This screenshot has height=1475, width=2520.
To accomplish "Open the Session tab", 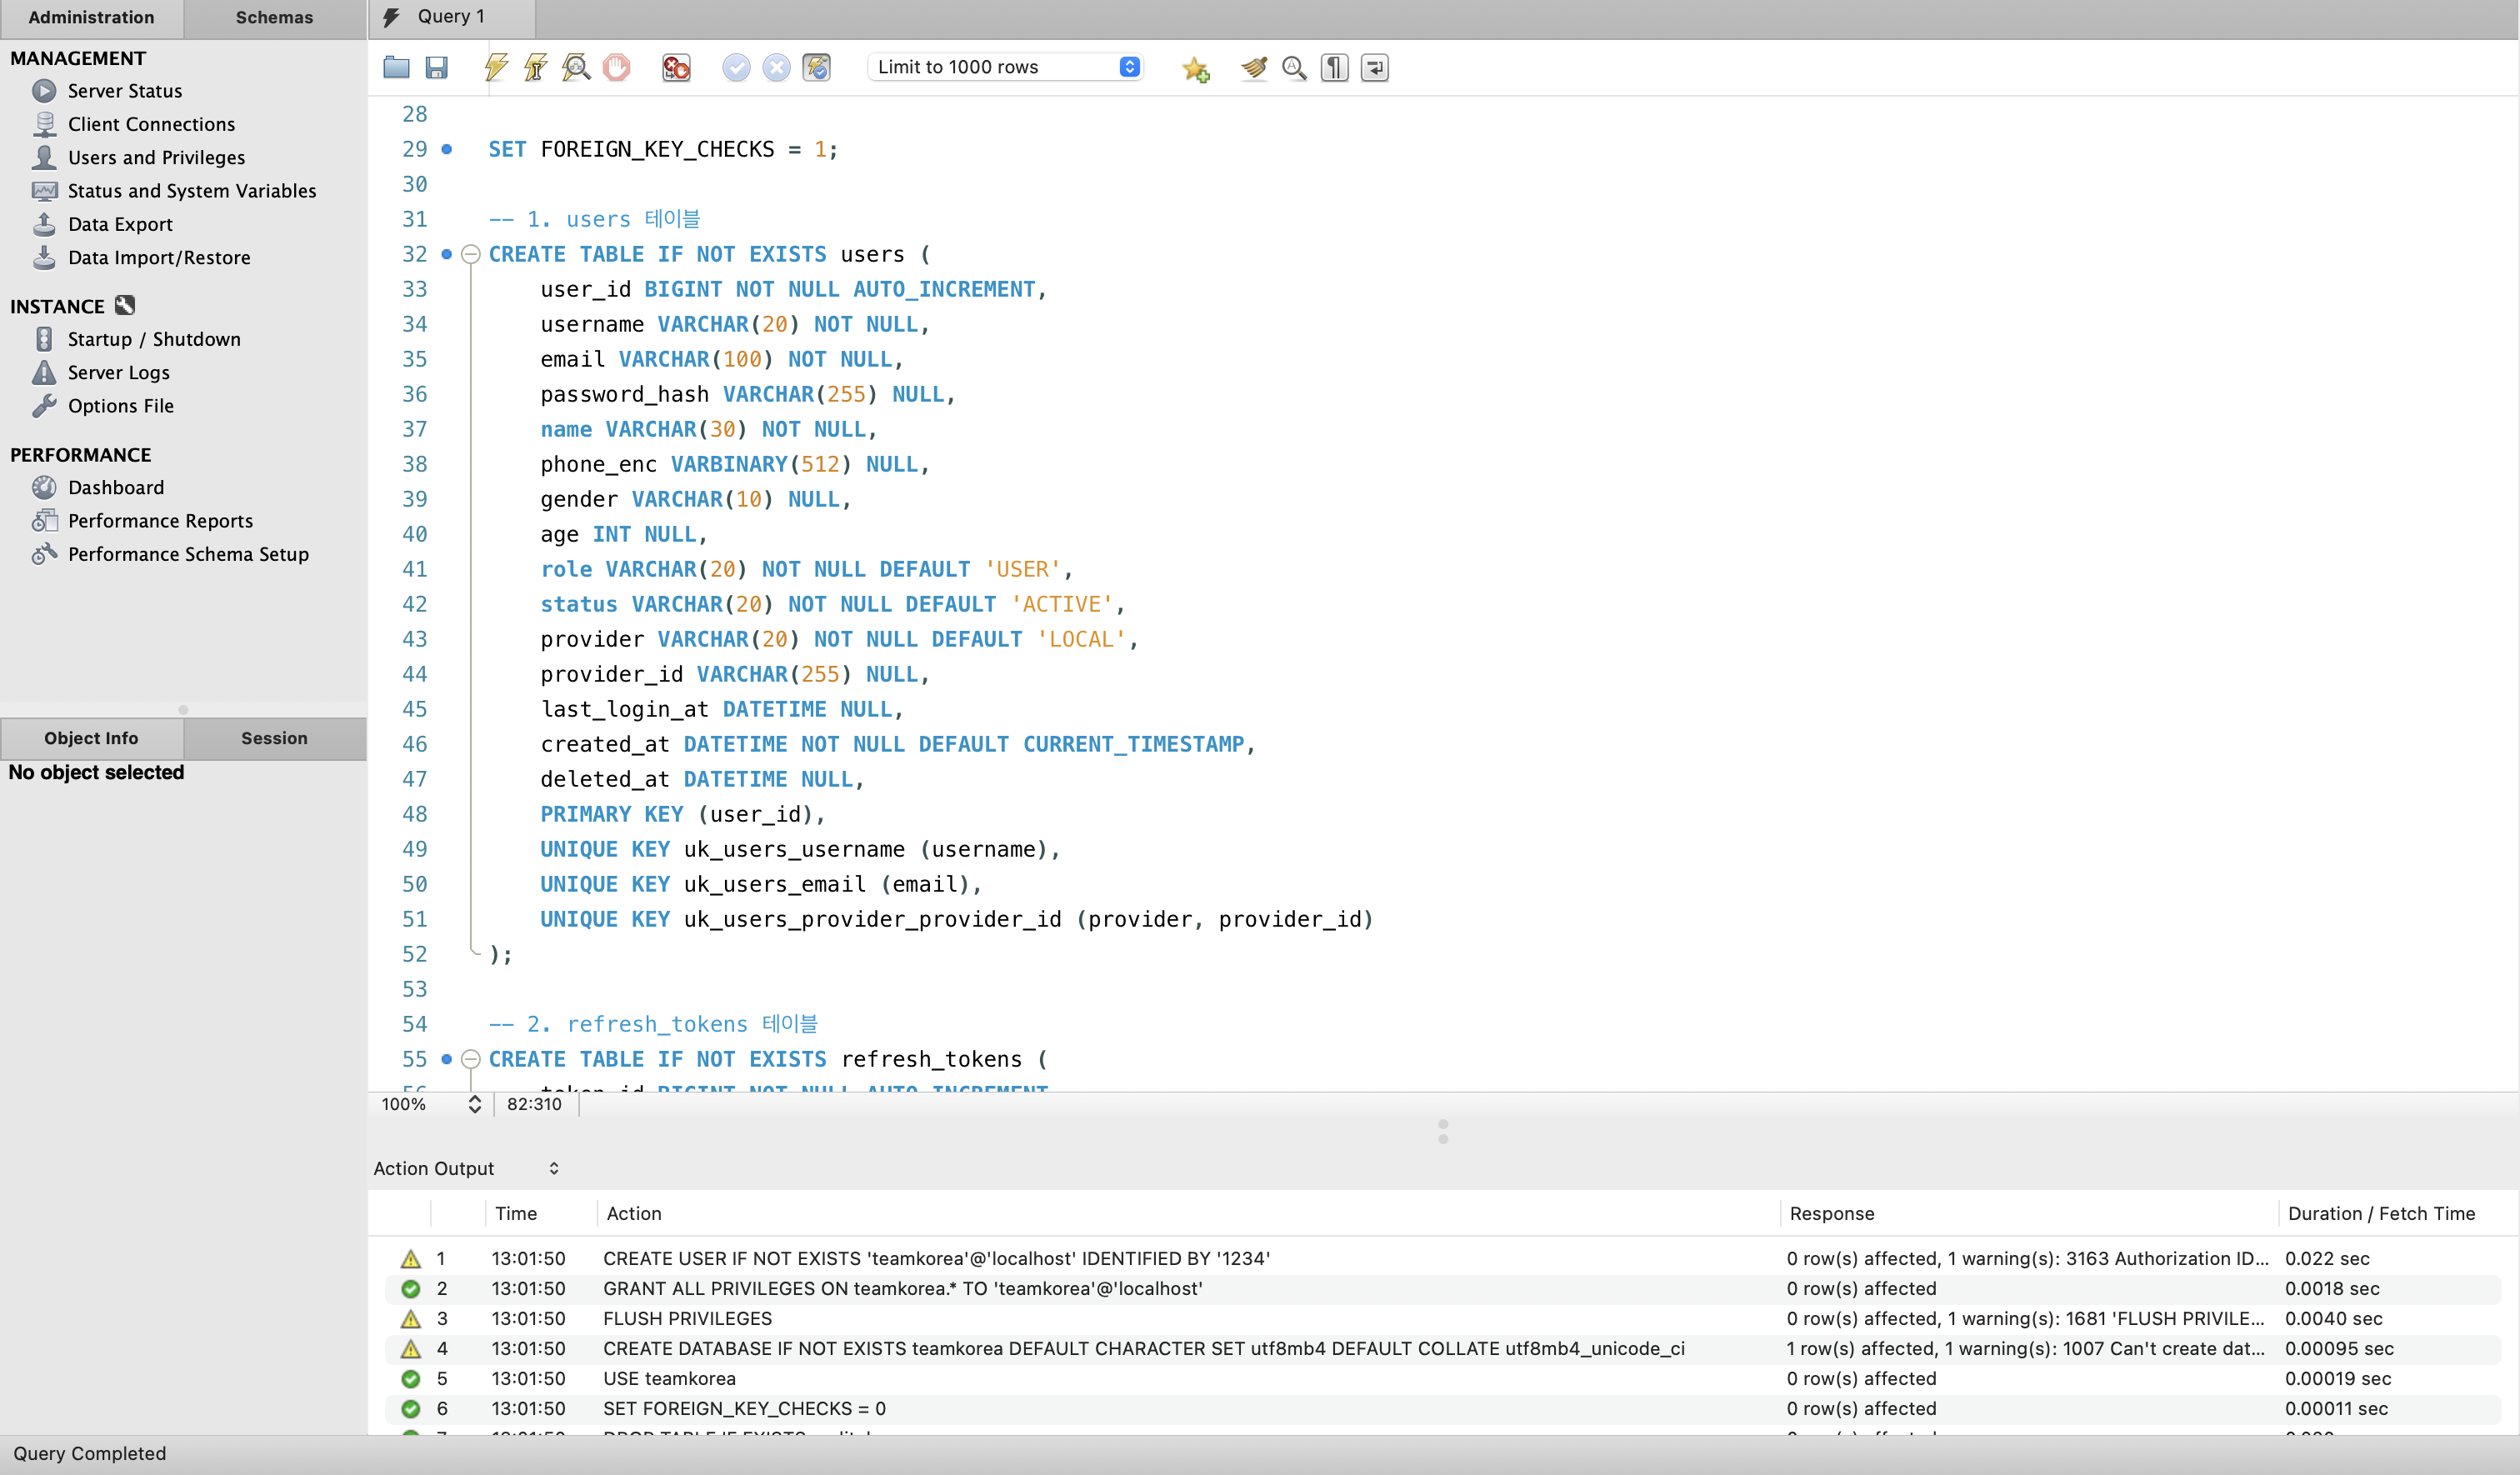I will (x=274, y=738).
